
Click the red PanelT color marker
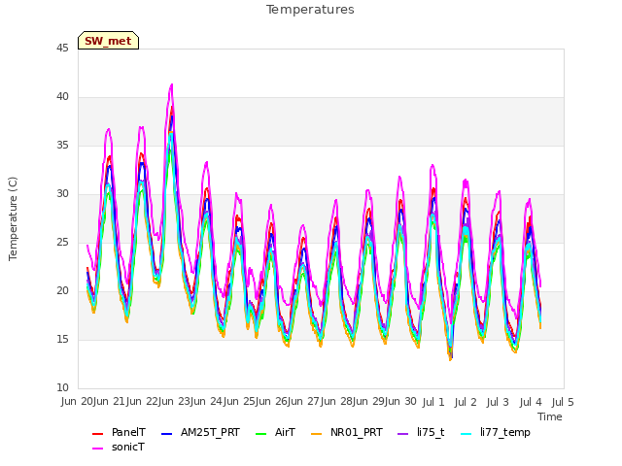click(97, 434)
